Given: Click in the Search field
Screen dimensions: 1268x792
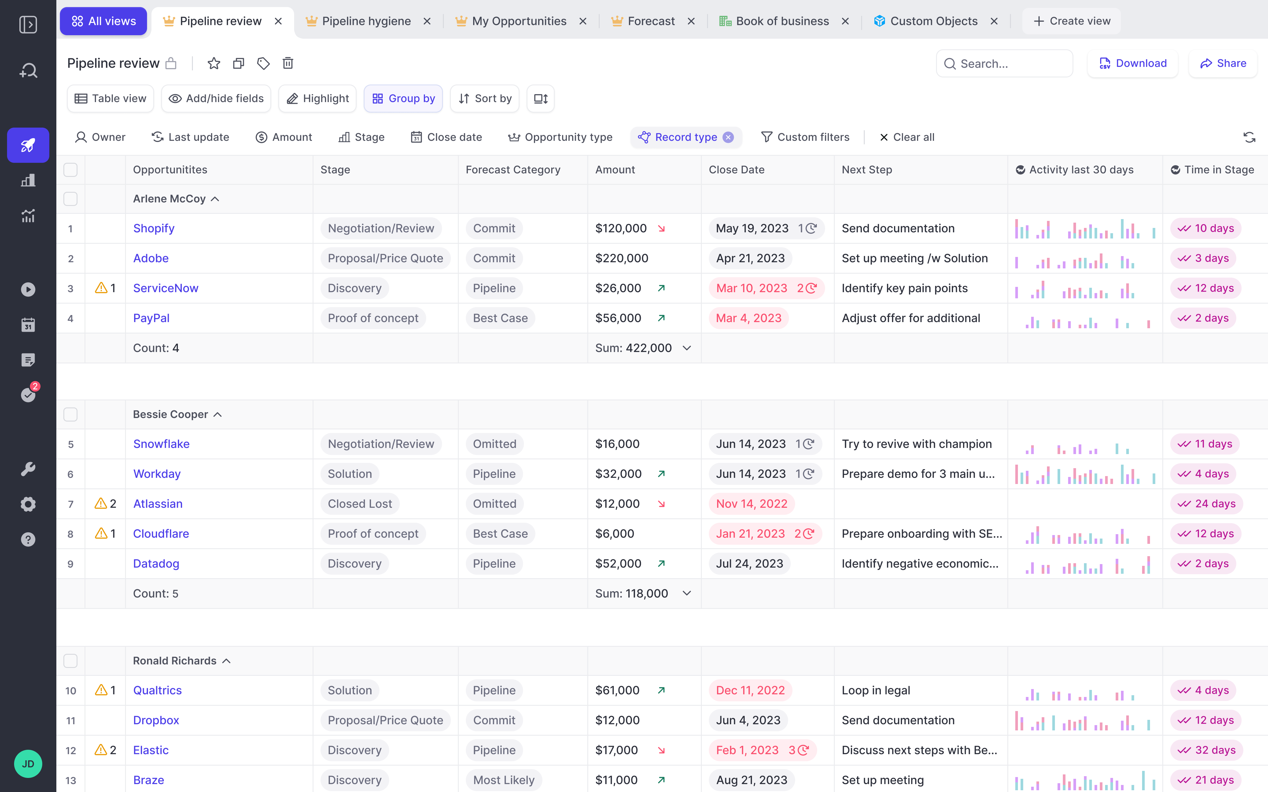Looking at the screenshot, I should 1004,63.
